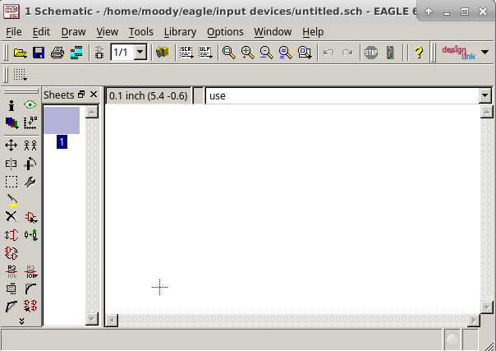This screenshot has width=496, height=351.
Task: Select the Invoke gates tool
Action: tap(30, 306)
